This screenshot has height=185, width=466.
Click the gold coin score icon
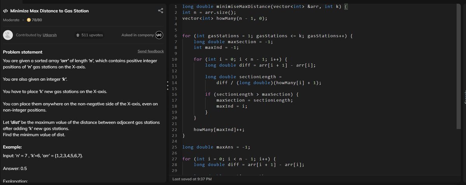point(29,20)
